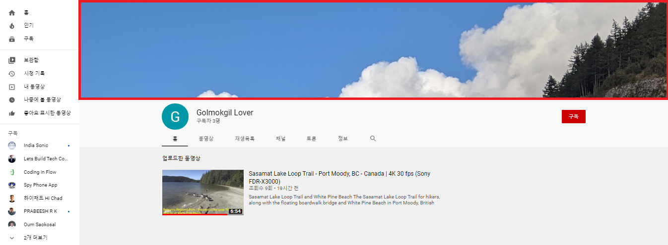
Task: Open watch history (시청 기록) icon
Action: click(12, 74)
